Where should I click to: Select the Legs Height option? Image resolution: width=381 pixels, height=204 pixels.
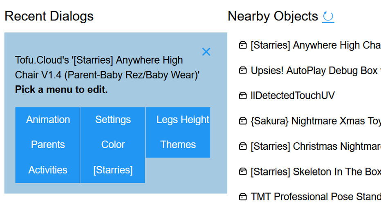point(182,120)
